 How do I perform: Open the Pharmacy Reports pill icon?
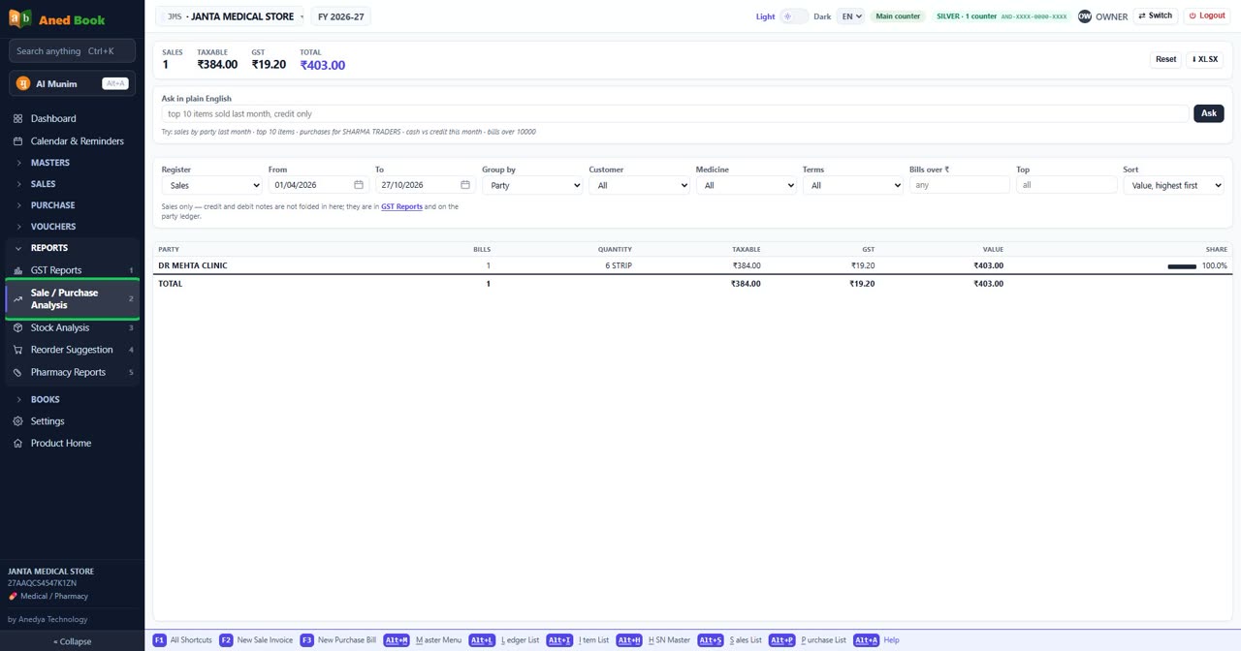(x=17, y=372)
